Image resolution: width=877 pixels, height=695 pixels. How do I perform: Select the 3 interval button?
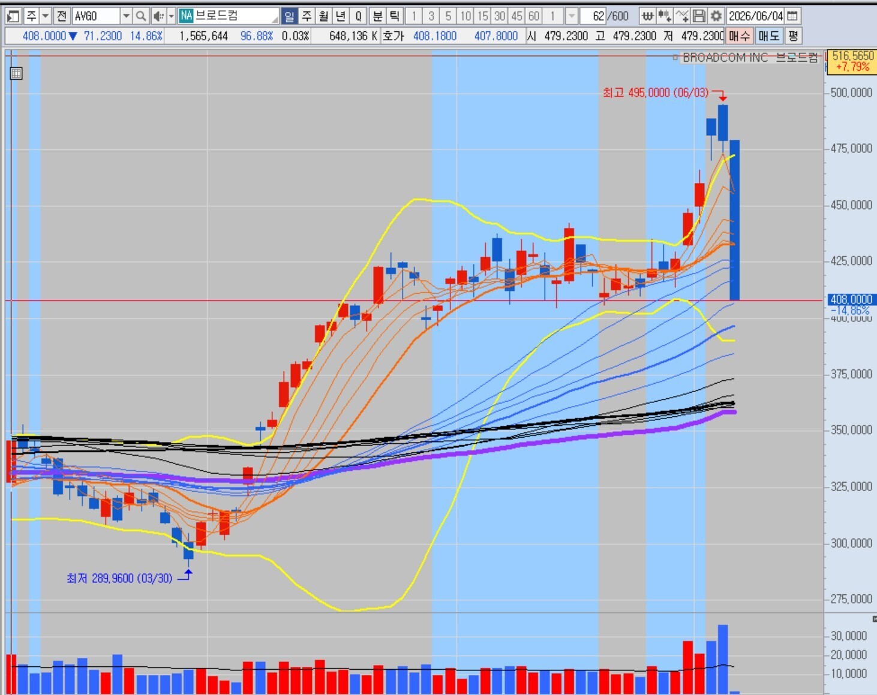pos(431,16)
